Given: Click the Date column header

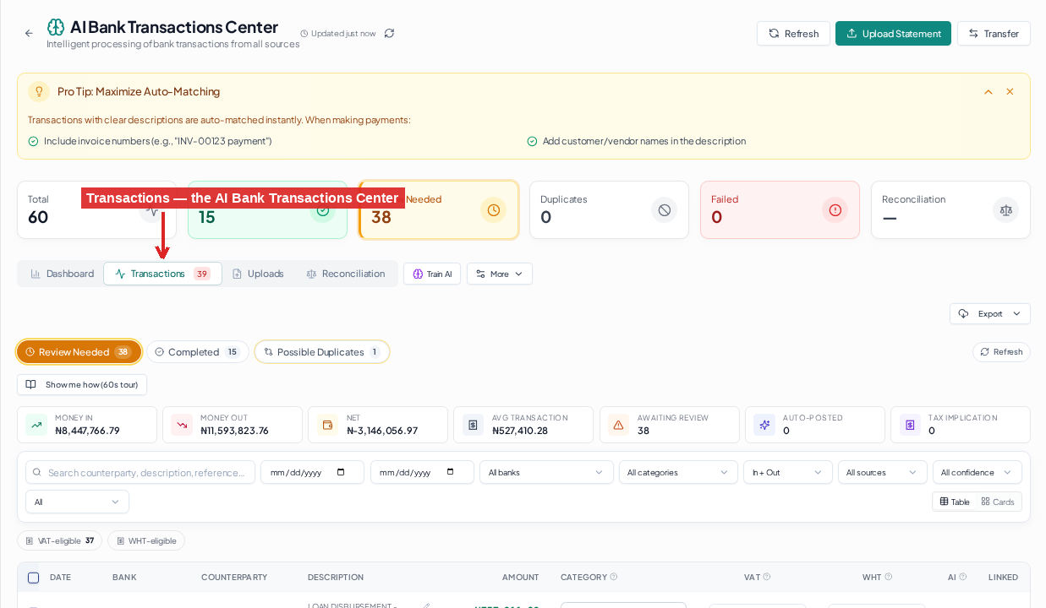Looking at the screenshot, I should (x=60, y=577).
